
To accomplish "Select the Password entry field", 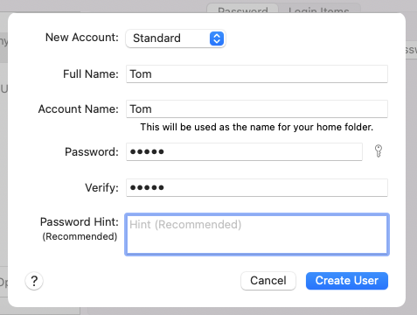I will coord(244,151).
